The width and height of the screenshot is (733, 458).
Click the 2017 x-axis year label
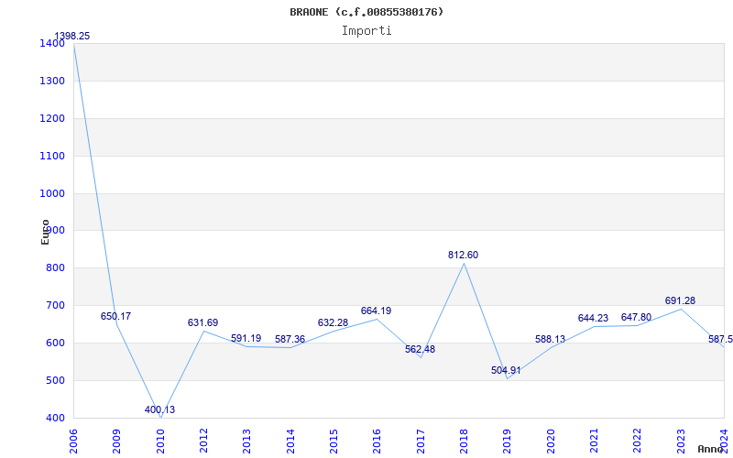pyautogui.click(x=421, y=442)
